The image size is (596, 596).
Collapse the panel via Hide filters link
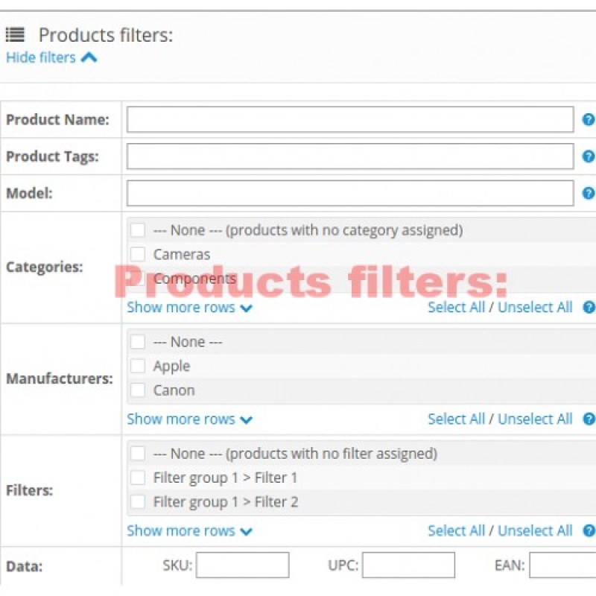tap(41, 57)
